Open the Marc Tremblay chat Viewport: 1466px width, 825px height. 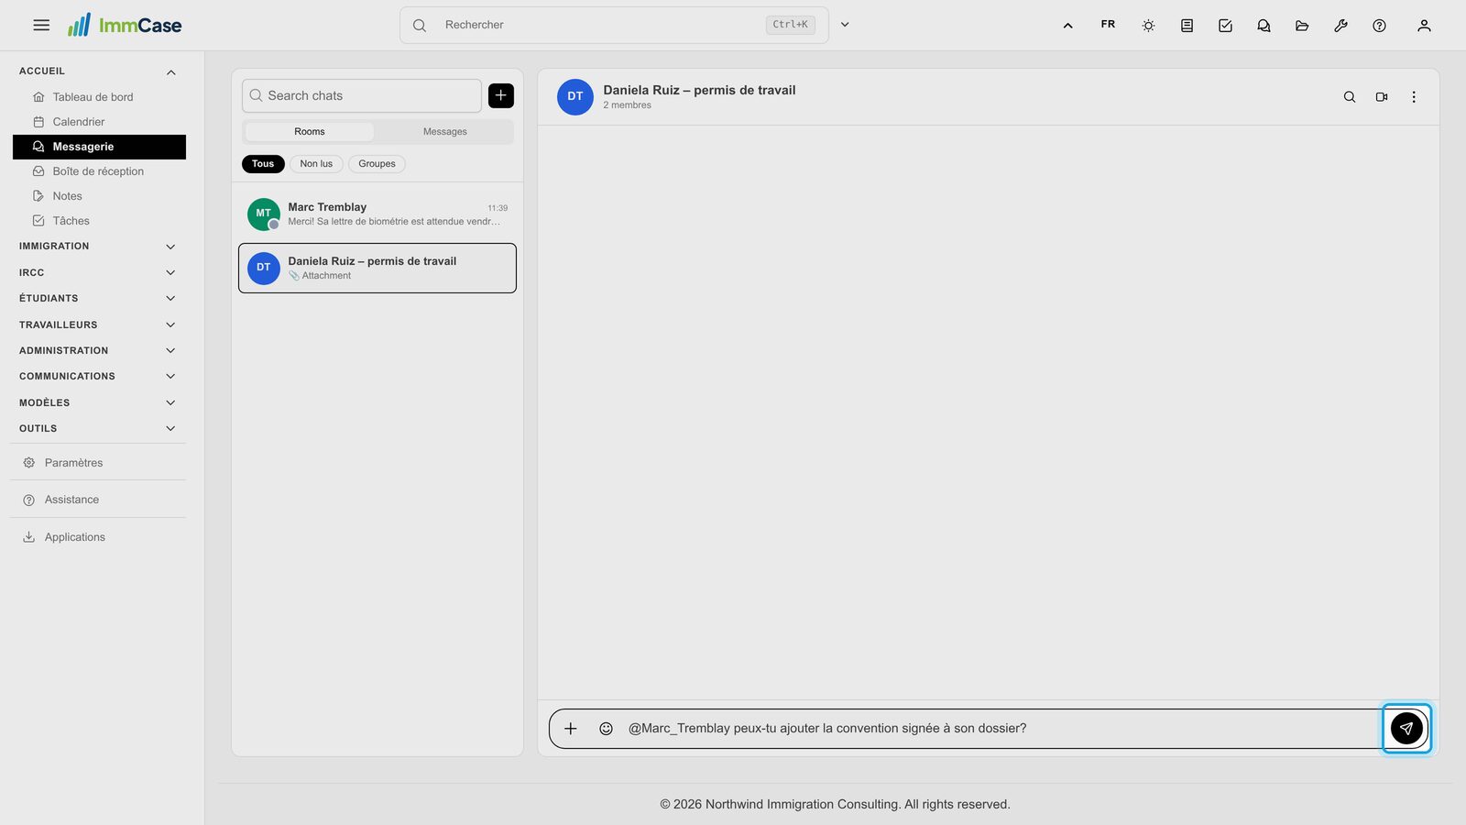[377, 214]
